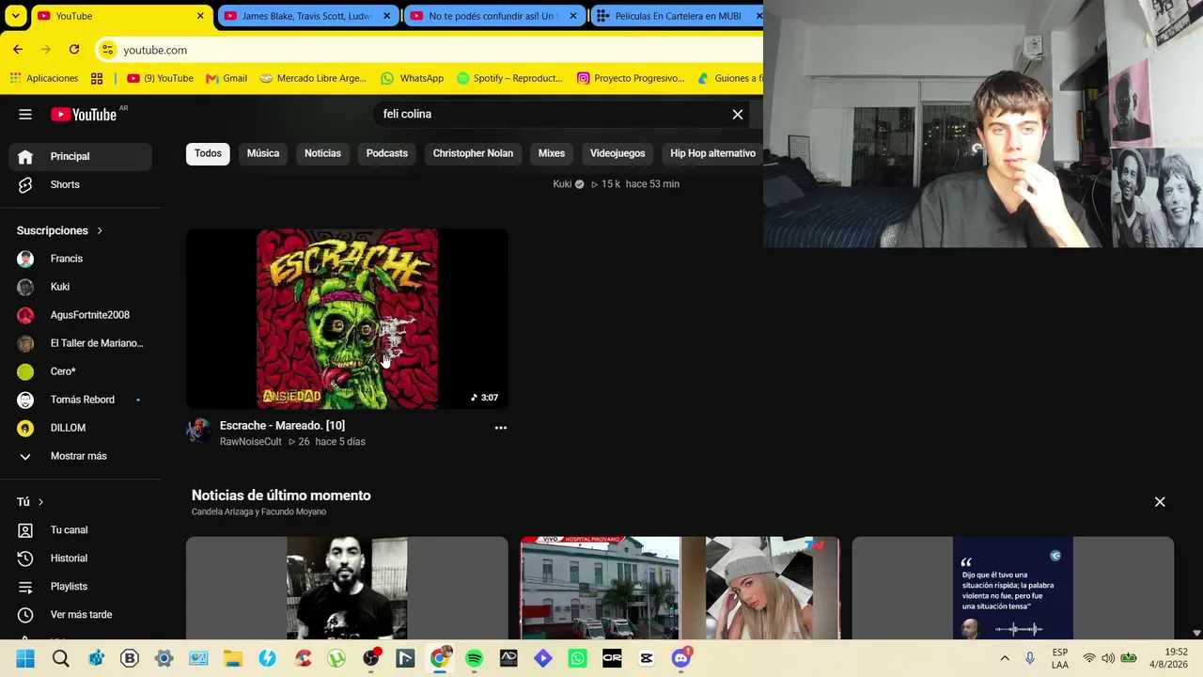
Task: Open the tab groups grid icon
Action: pos(97,78)
